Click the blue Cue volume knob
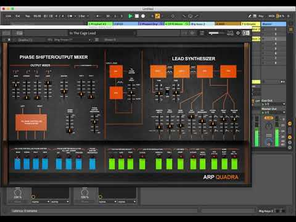This screenshot has width=296, height=222. point(269,142)
